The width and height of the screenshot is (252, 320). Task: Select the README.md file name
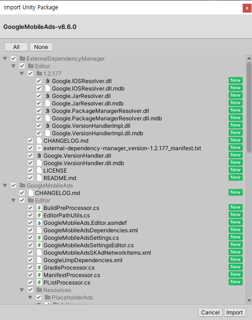[x=60, y=178]
